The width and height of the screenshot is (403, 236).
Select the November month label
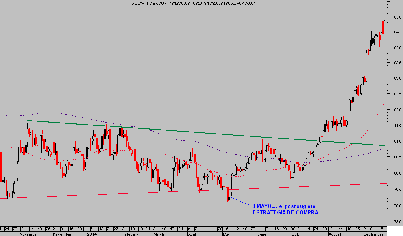point(30,234)
